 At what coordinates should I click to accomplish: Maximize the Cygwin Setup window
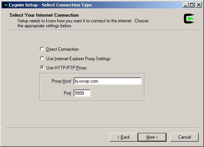point(191,5)
